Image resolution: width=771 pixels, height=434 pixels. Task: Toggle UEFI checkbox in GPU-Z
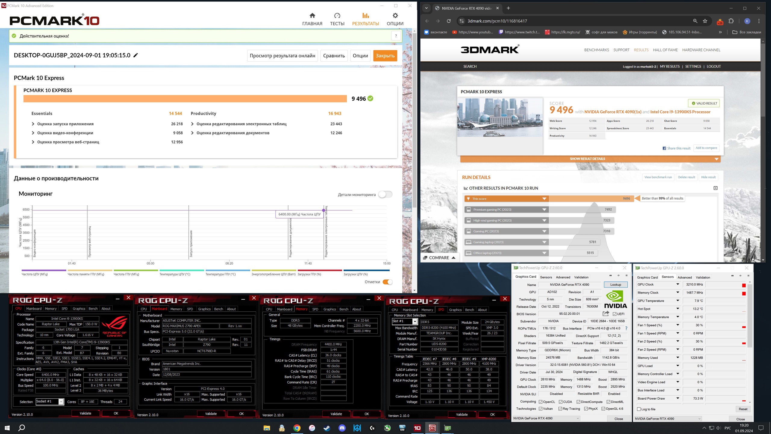[615, 314]
